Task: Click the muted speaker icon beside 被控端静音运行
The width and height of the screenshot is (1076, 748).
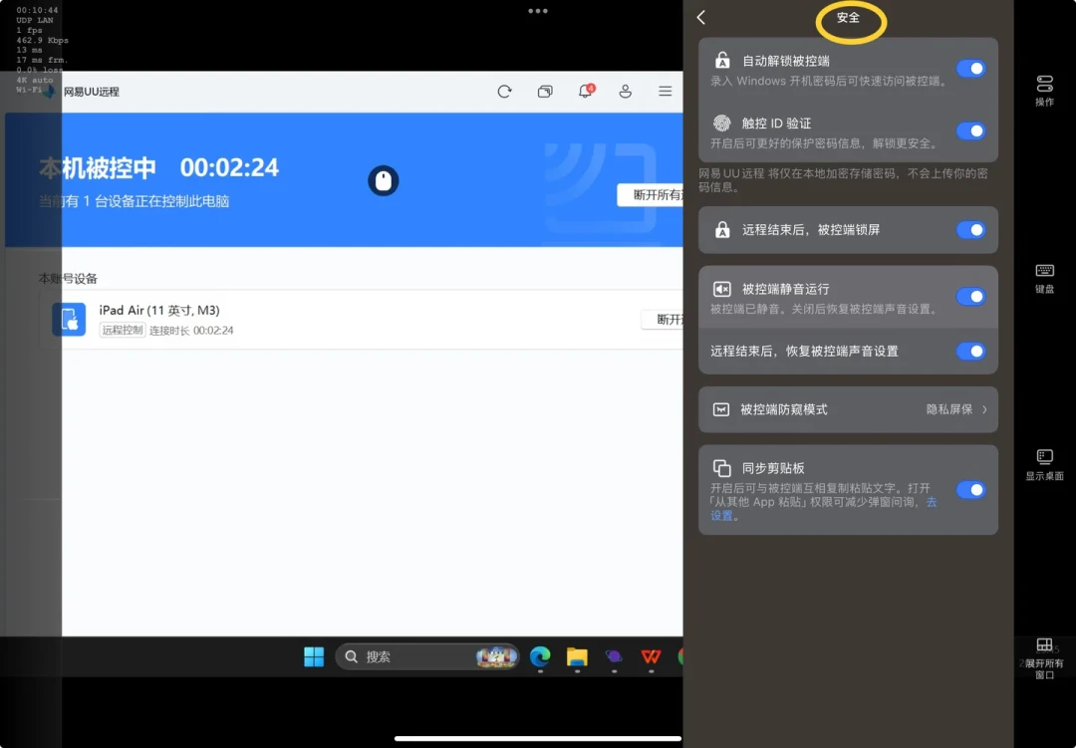Action: (722, 289)
